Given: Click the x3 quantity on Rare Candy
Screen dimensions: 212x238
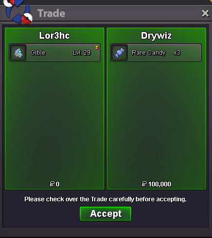Looking at the screenshot, I should pyautogui.click(x=177, y=53).
